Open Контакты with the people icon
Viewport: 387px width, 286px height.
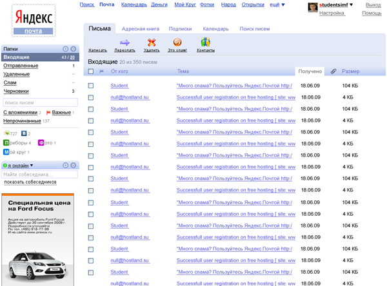click(x=205, y=43)
